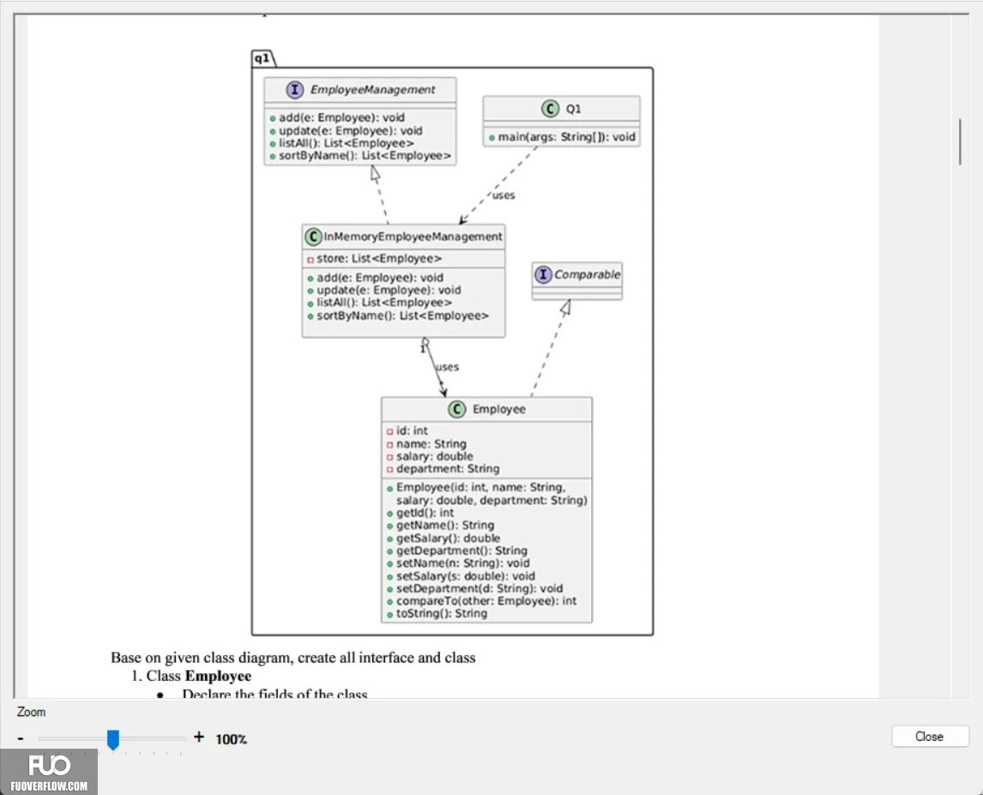Click the zoom slider handle
Screen dimensions: 983x795
coord(113,740)
